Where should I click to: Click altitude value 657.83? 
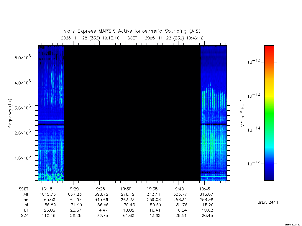point(75,194)
